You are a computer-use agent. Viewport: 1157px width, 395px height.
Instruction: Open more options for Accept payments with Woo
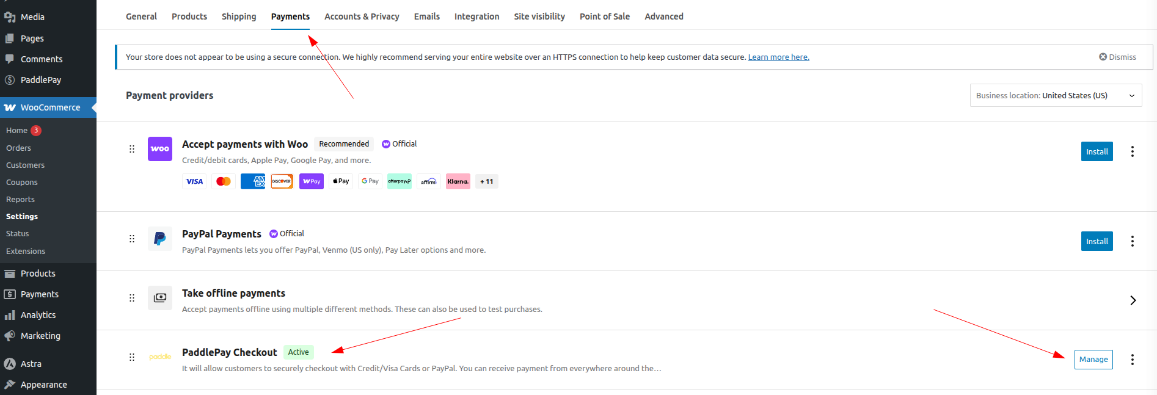(x=1133, y=151)
